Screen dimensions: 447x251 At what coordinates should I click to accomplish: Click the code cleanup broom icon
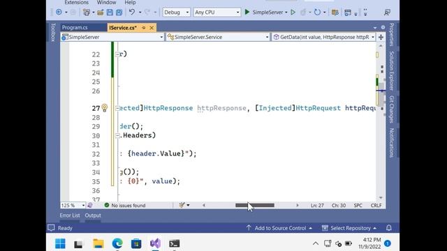(182, 205)
